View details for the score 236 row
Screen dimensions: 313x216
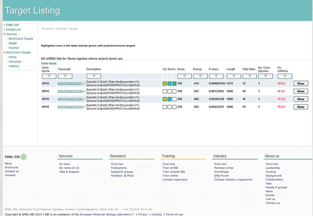point(301,107)
